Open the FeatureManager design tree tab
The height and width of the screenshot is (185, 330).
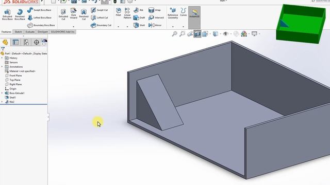click(x=5, y=42)
